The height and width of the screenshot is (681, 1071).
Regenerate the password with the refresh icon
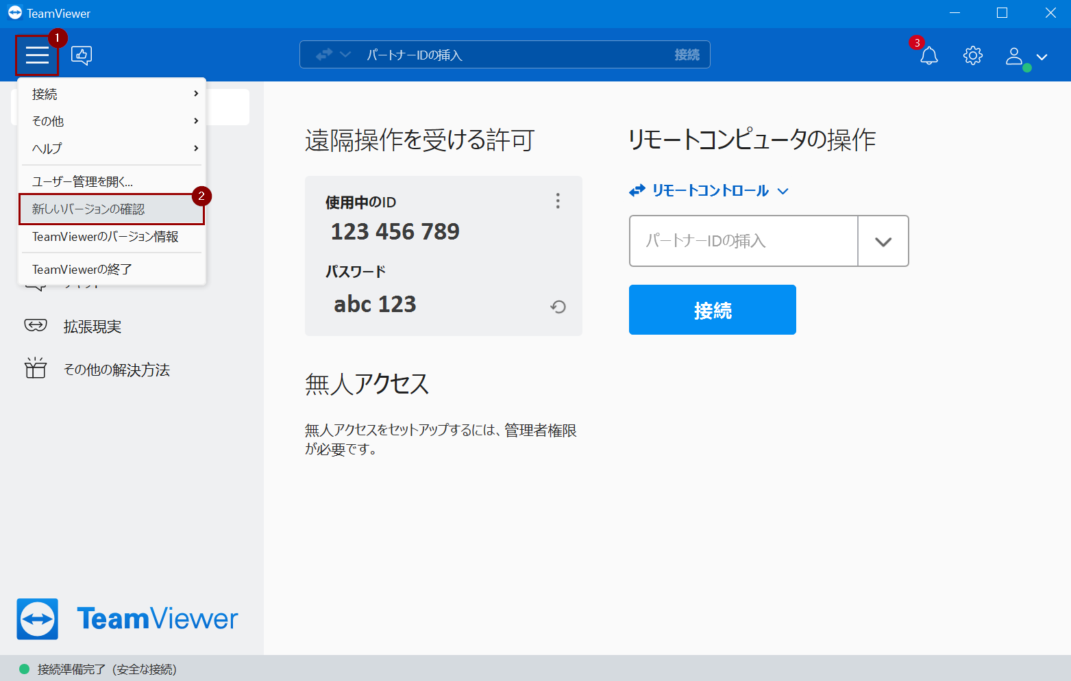[x=558, y=307]
